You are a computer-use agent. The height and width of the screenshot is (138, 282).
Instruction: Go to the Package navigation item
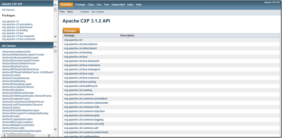[80, 5]
